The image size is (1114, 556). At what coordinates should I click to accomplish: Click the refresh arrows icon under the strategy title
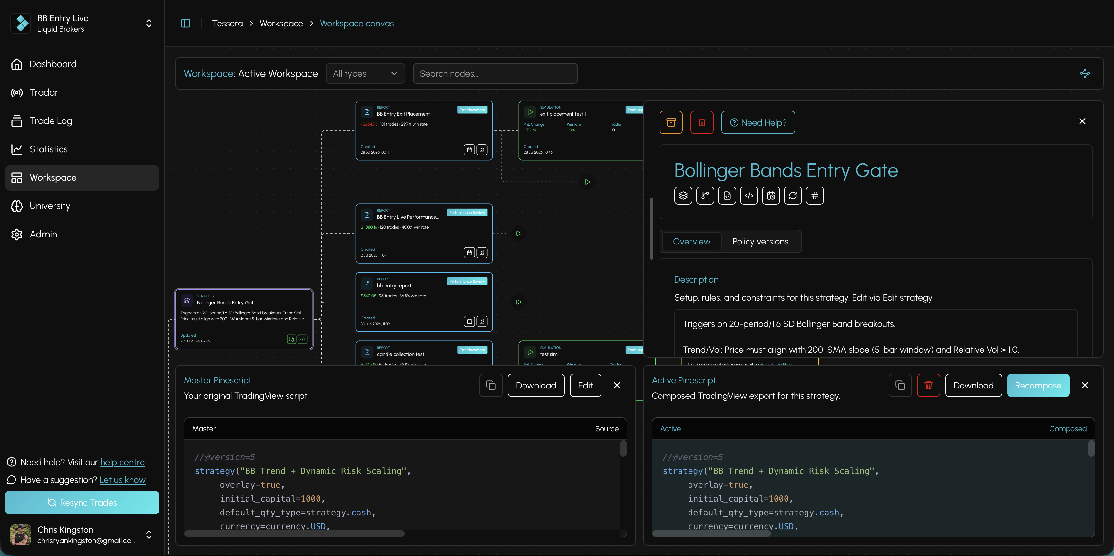[793, 196]
